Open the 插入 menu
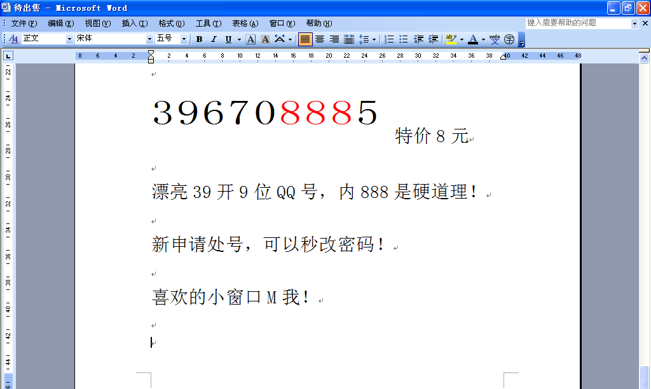The image size is (651, 389). [135, 23]
